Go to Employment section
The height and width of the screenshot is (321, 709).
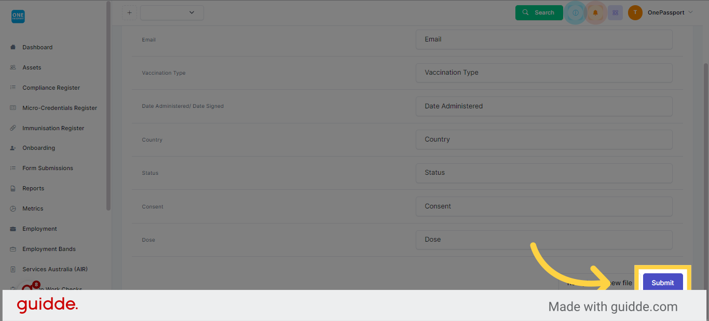tap(39, 229)
